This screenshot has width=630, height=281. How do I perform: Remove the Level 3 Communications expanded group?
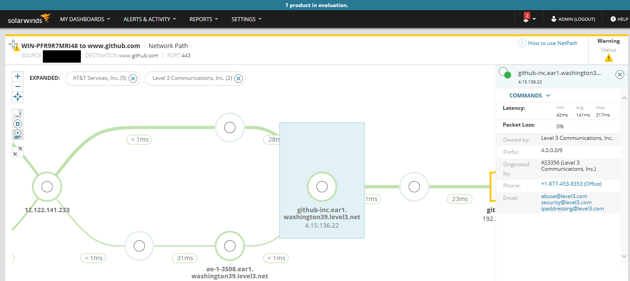[x=239, y=79]
